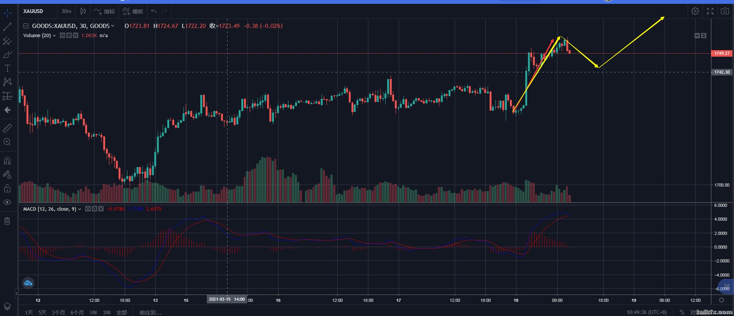Screen dimensions: 734x316
Task: Select the brush drawing tool
Action: (7, 55)
